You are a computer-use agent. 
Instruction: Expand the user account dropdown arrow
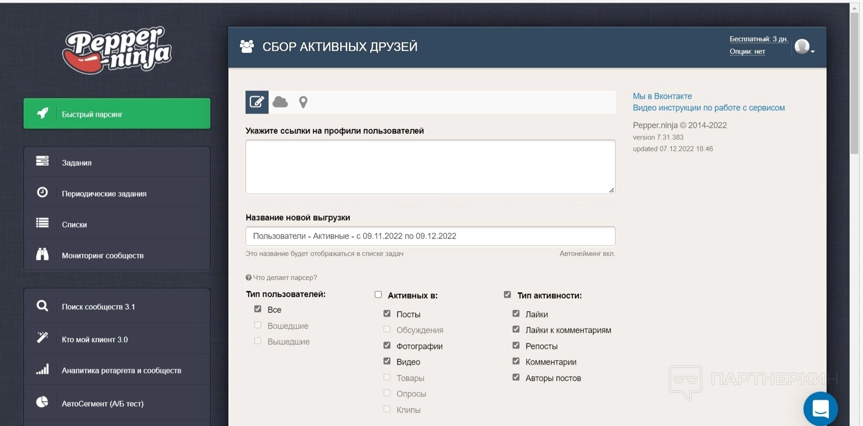(x=813, y=51)
